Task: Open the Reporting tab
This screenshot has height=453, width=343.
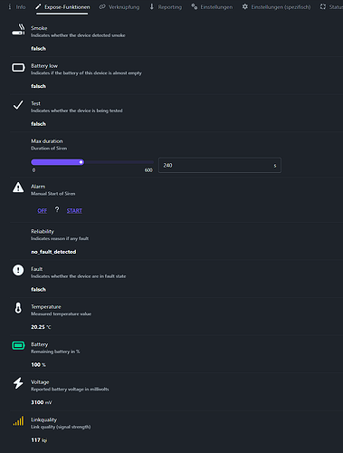Action: [x=166, y=6]
